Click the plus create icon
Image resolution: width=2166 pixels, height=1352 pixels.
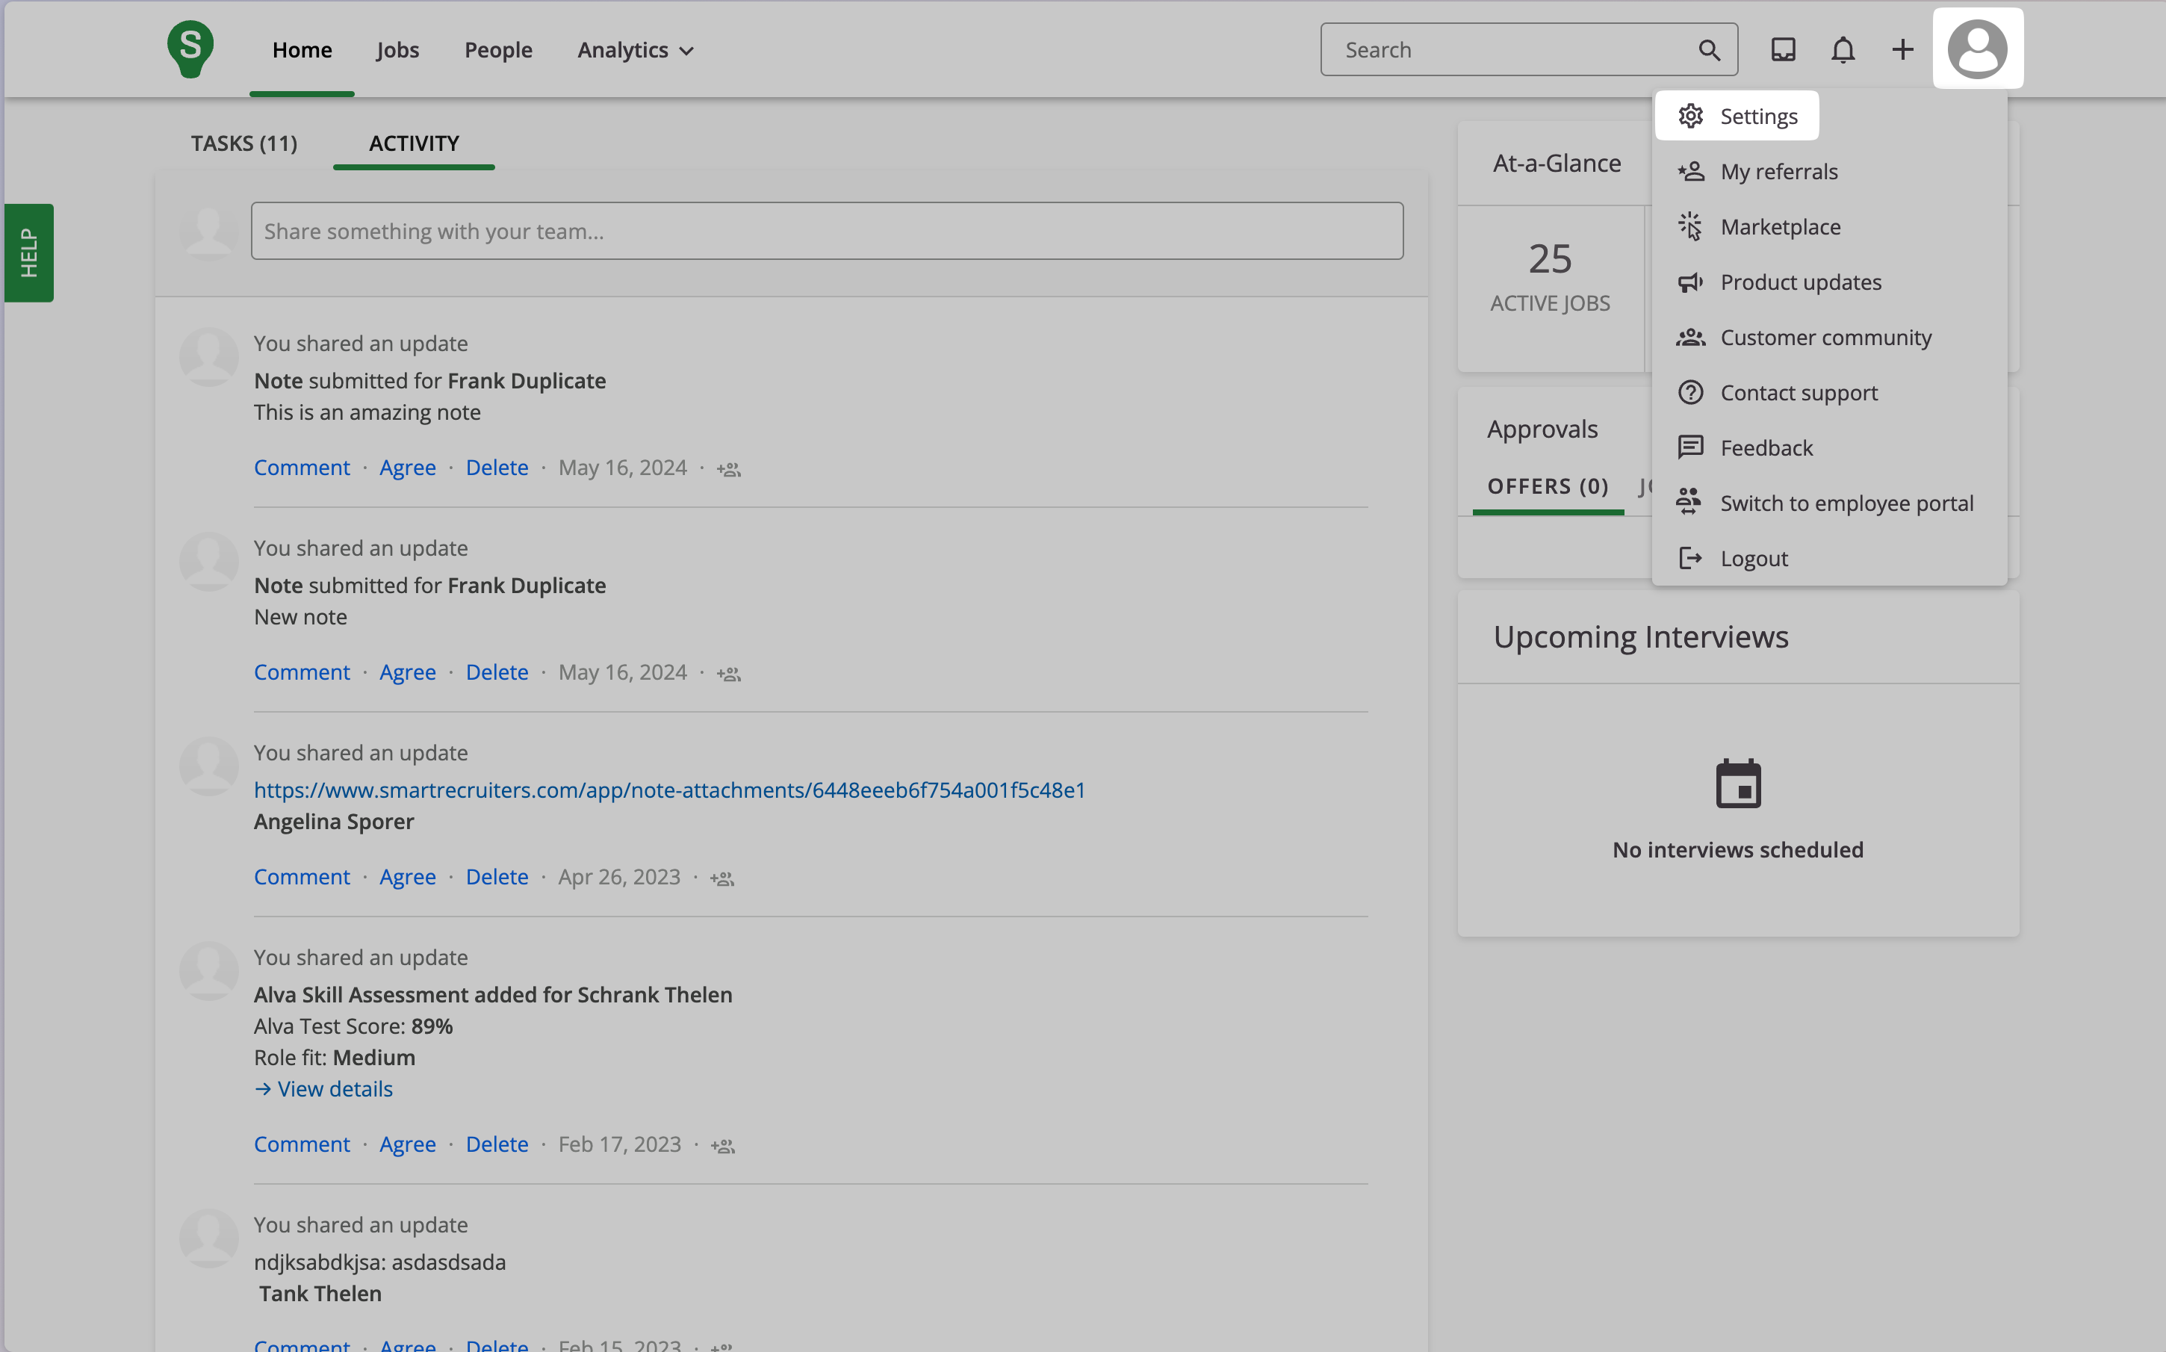coord(1902,50)
